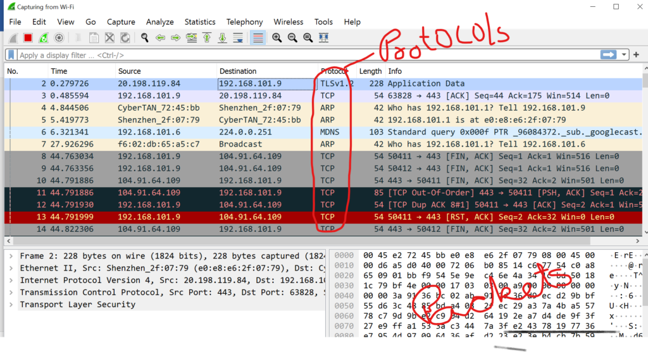Open recent display filter dropdown
The width and height of the screenshot is (648, 352).
[x=623, y=55]
